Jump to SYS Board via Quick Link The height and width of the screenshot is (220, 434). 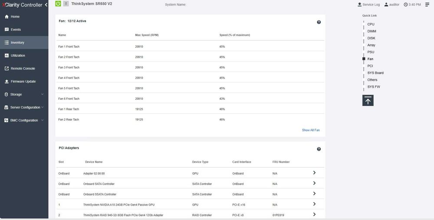click(x=375, y=73)
